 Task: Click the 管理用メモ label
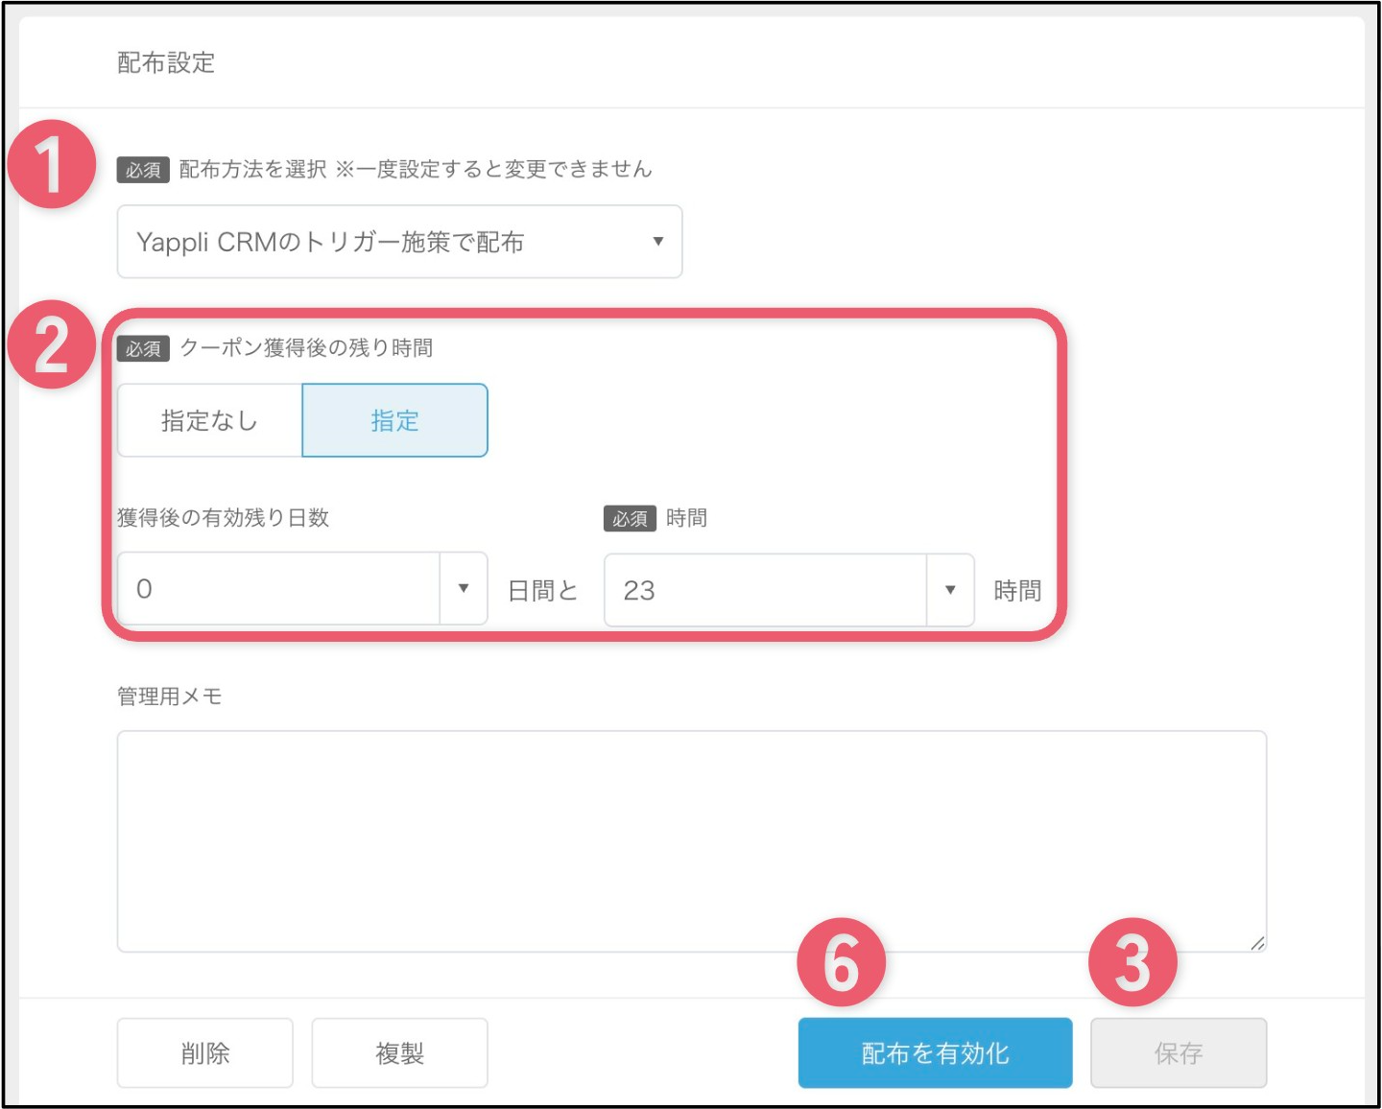pos(170,696)
